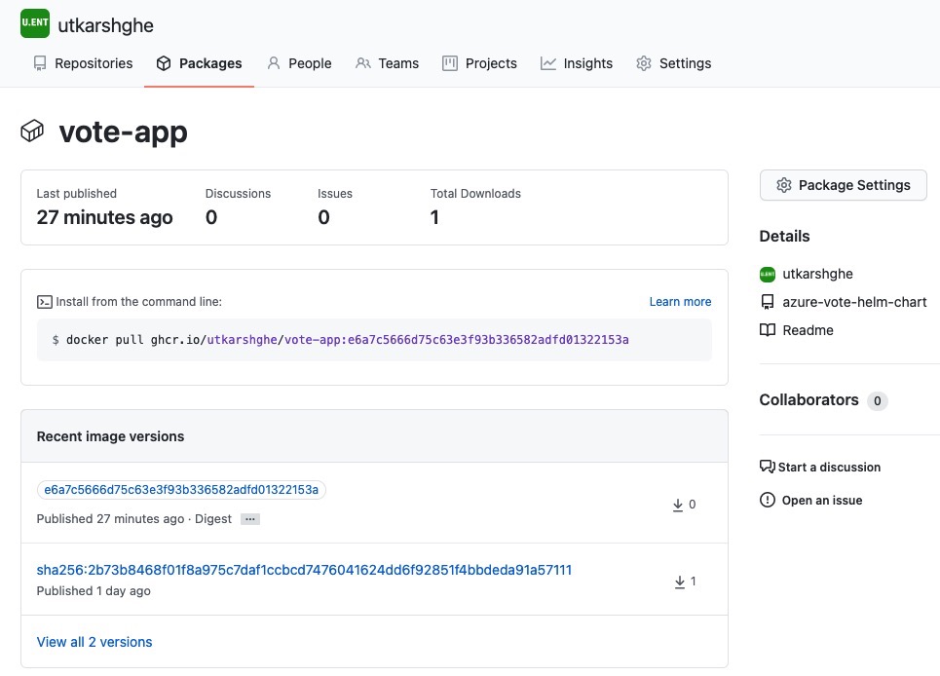Image resolution: width=940 pixels, height=676 pixels.
Task: Click View all 2 versions link
Action: click(94, 642)
